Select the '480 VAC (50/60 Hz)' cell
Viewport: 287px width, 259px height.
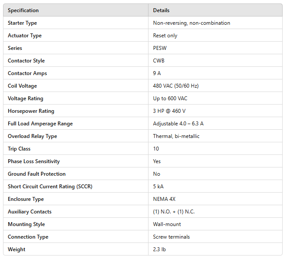click(175, 86)
